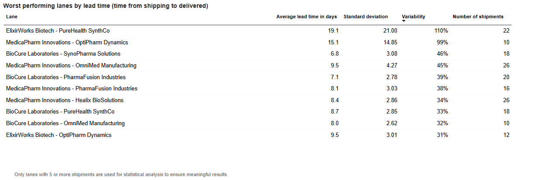Select MedicaPharm Innovations - Healix BioSolutions lane
Image resolution: width=533 pixels, height=180 pixels.
pyautogui.click(x=65, y=100)
